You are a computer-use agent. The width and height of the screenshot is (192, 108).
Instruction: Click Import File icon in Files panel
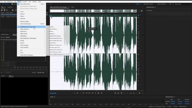click(x=4, y=10)
